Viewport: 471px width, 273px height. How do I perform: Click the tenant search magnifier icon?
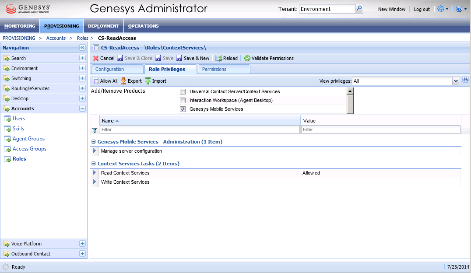(x=359, y=9)
